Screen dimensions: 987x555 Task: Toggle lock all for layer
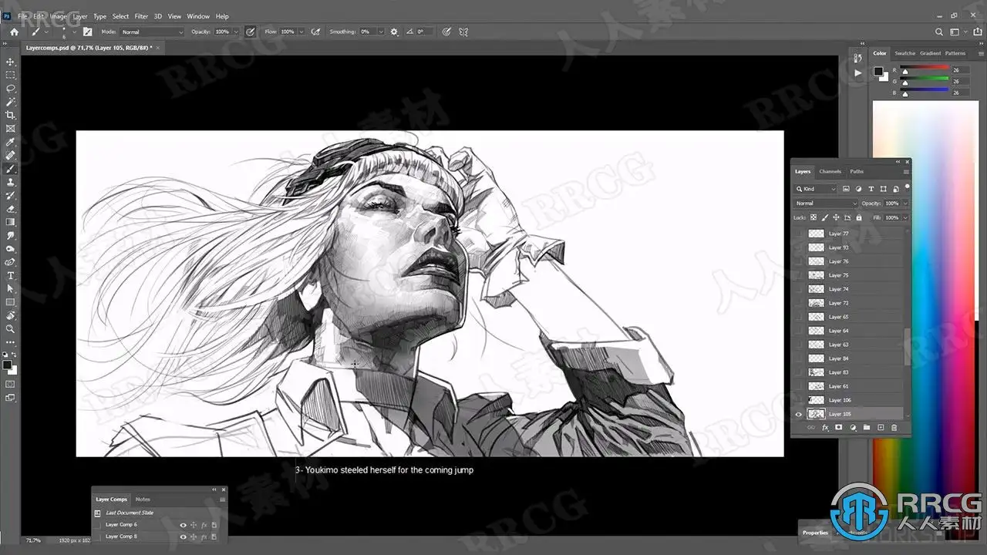coord(858,217)
